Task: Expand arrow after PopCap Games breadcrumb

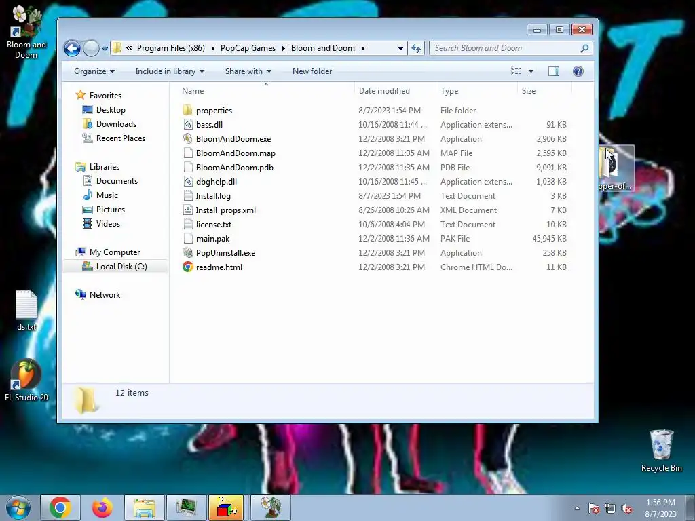Action: point(283,48)
